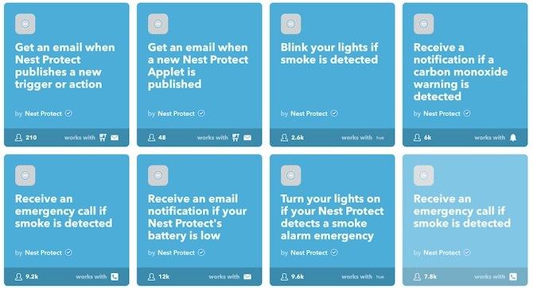Viewport: 533px width, 288px height.
Task: Open the Blink your lights if smoke is detected applet
Action: pyautogui.click(x=332, y=75)
